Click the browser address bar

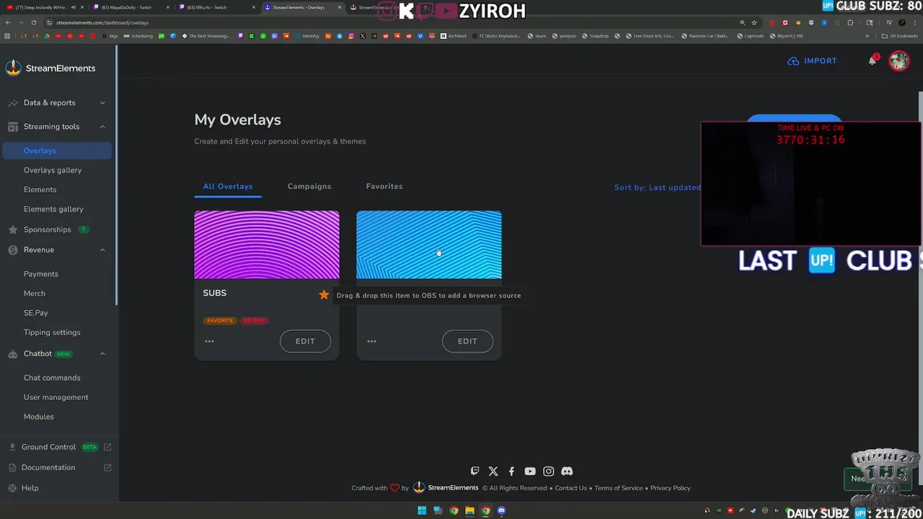389,22
